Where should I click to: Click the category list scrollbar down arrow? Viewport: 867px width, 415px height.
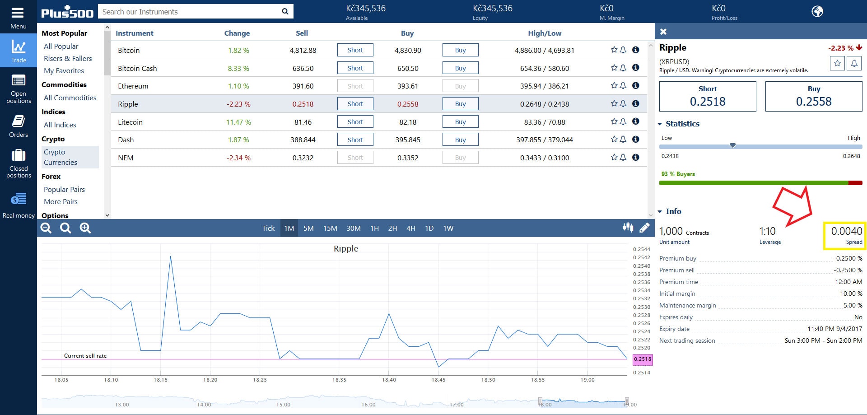pyautogui.click(x=107, y=215)
